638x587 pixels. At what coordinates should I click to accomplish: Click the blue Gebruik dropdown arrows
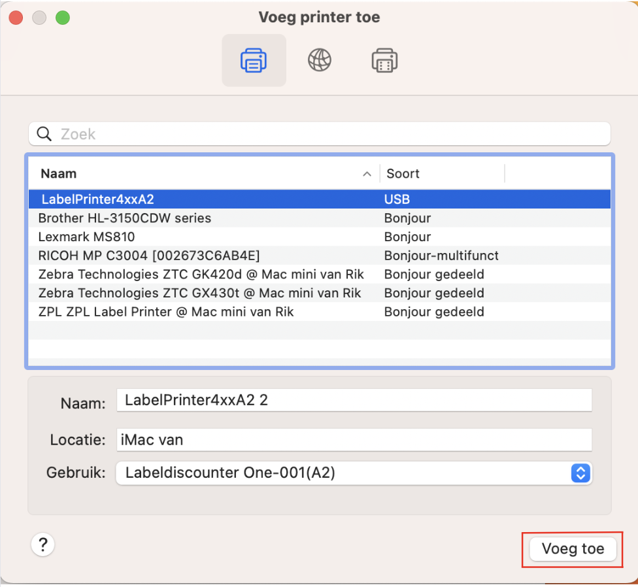pyautogui.click(x=580, y=473)
